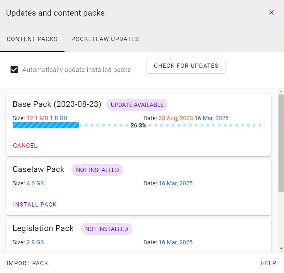Click the pack list scrollbar thumb
Image resolution: width=284 pixels, height=273 pixels.
(281, 143)
